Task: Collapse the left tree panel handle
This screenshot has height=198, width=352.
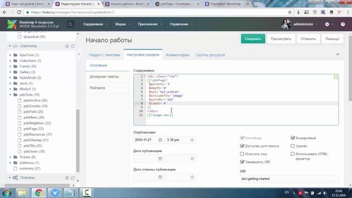Action: coord(79,54)
